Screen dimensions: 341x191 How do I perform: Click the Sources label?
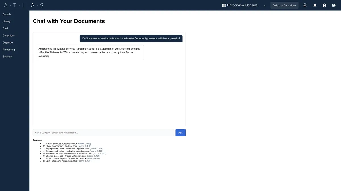click(x=38, y=140)
